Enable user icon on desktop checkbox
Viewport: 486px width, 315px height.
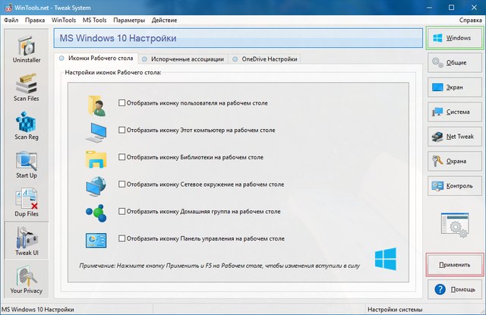(x=122, y=102)
